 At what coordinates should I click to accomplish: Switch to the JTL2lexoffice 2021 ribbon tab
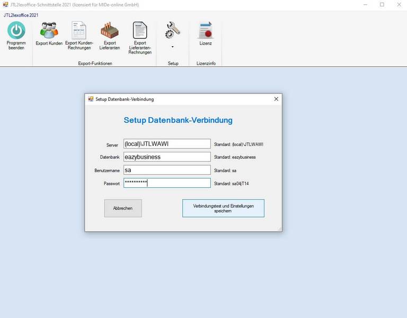[21, 15]
